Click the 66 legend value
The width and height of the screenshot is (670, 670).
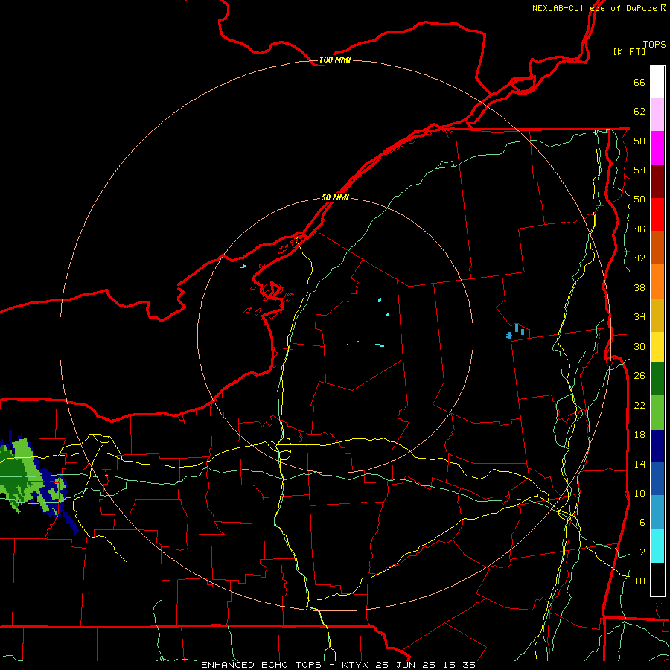[639, 83]
